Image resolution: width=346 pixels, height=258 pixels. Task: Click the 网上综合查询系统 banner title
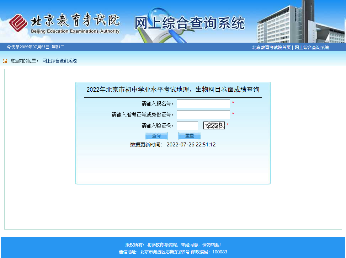[190, 23]
